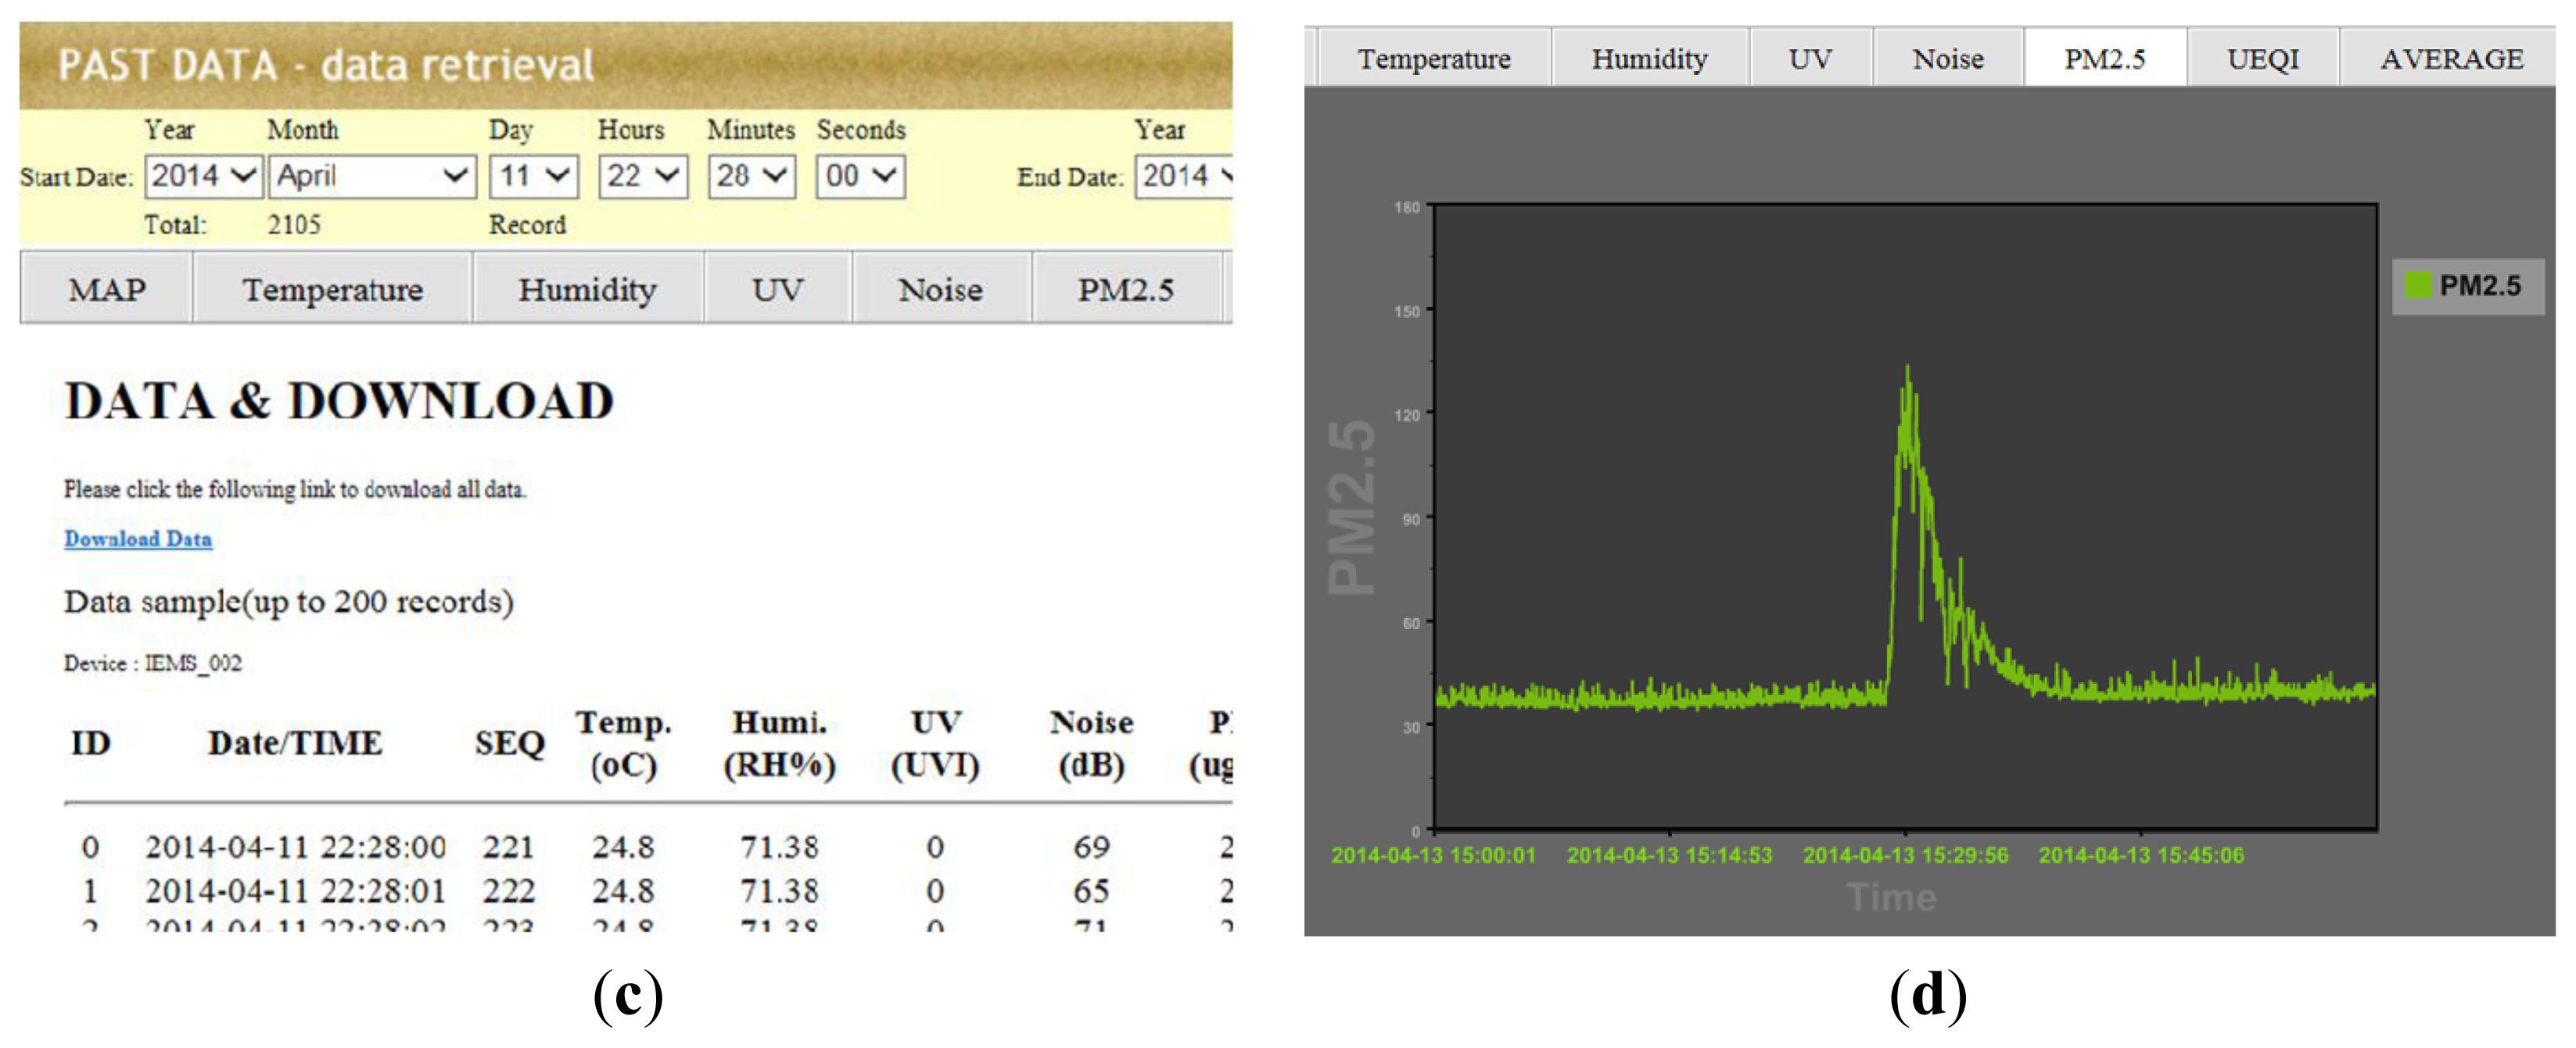2576x1048 pixels.
Task: Click the Download Data link
Action: pyautogui.click(x=138, y=538)
